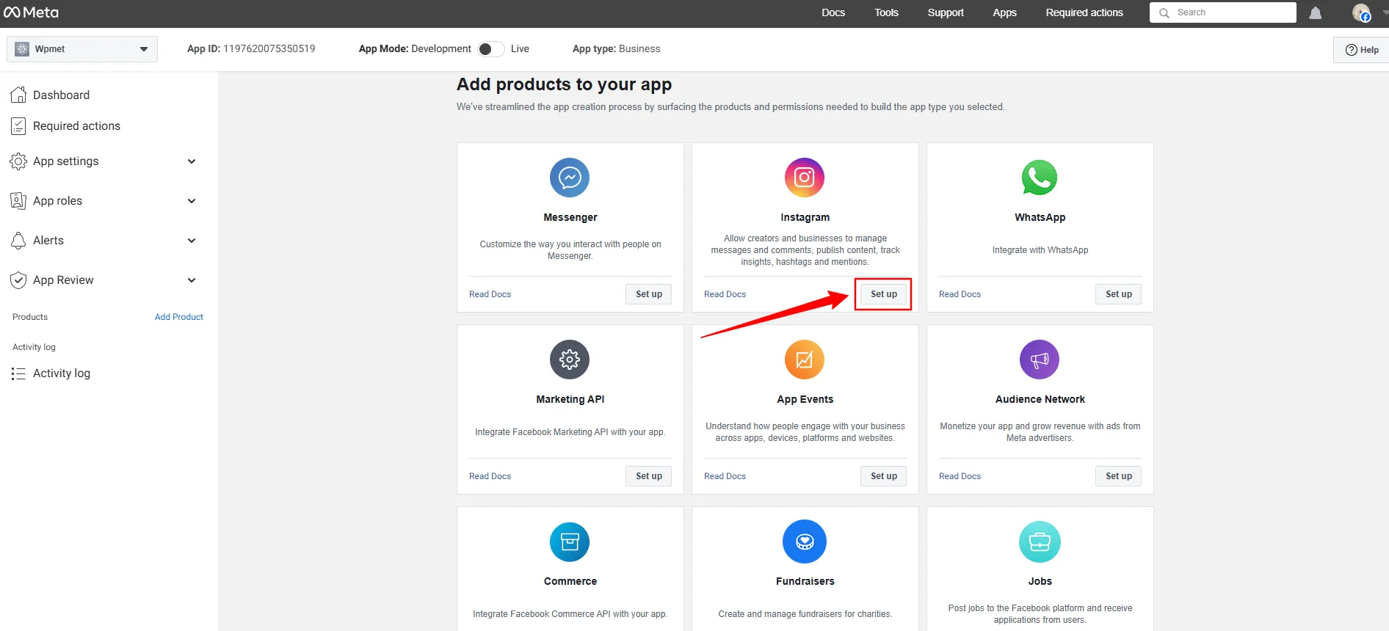Click the App Review shield icon
Screen dimensions: 1389x631
(18, 280)
